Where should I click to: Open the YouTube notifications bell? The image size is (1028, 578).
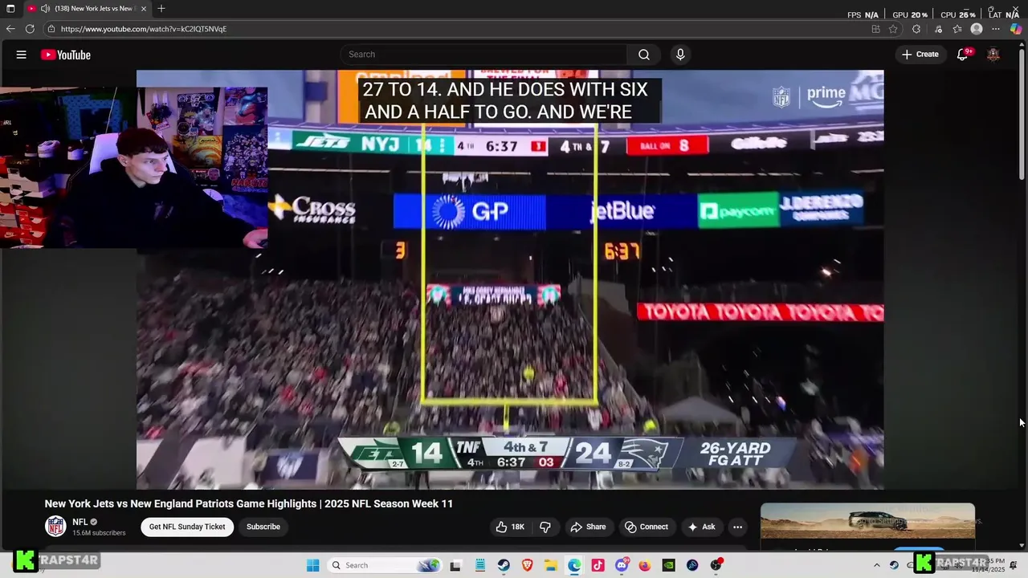[x=962, y=55]
